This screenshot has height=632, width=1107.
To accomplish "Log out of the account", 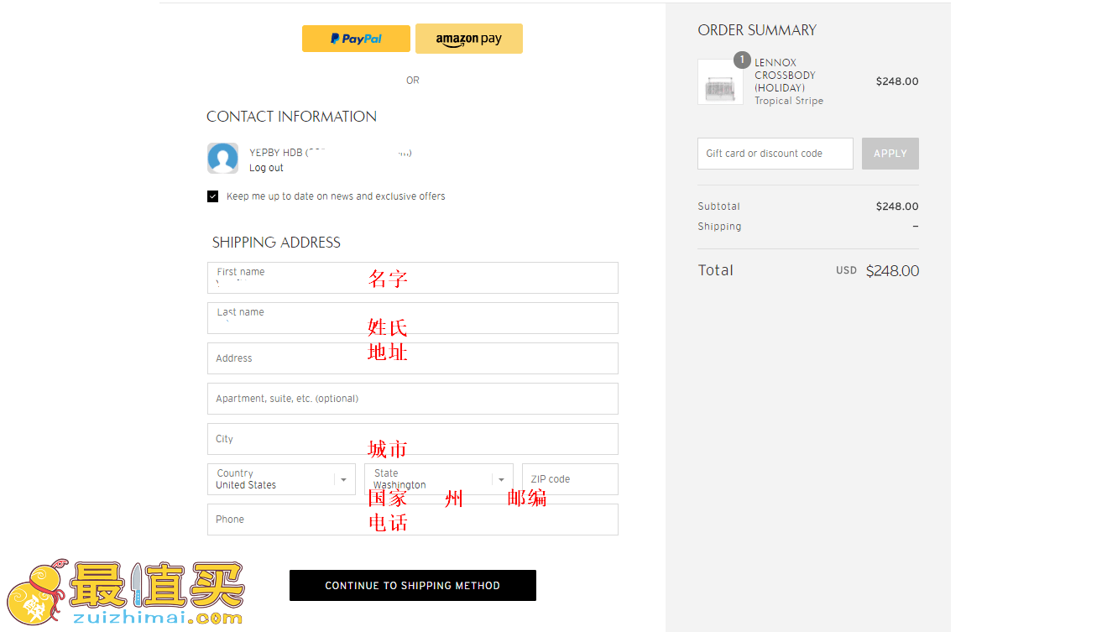I will 266,168.
